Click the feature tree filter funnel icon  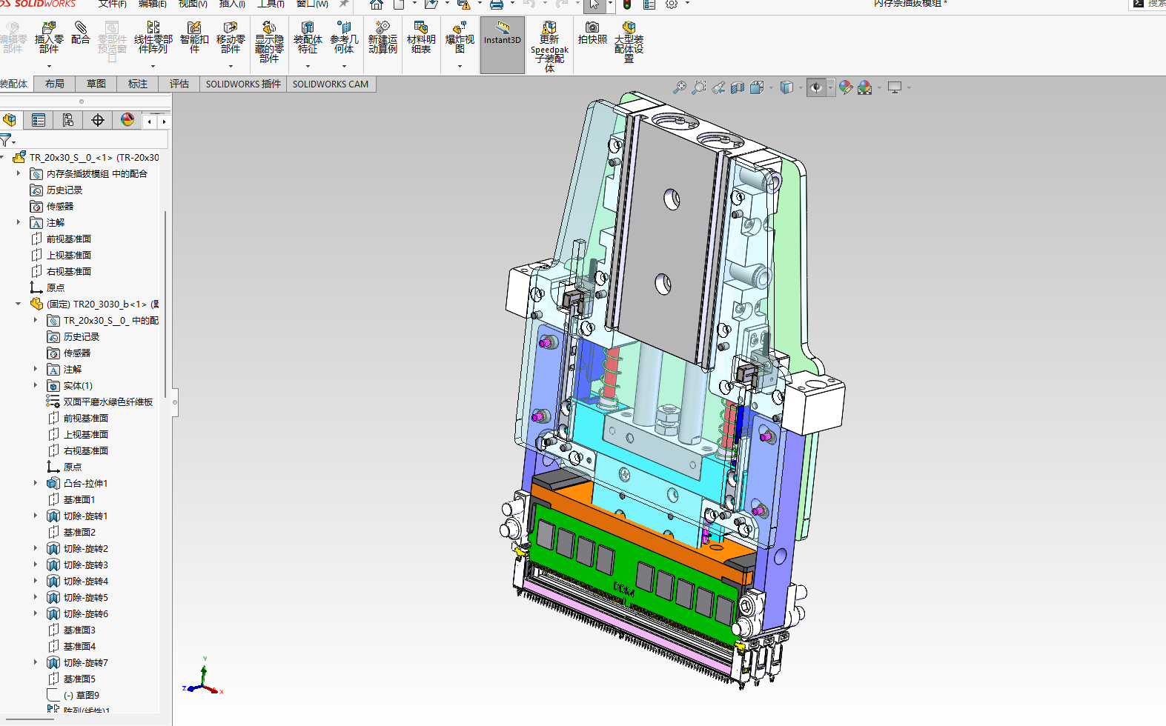(5, 140)
